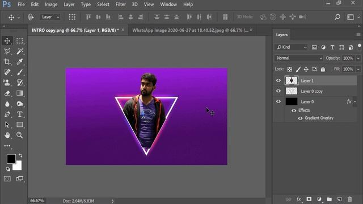Toggle Effects visibility on Layer 0
363x204 pixels.
click(x=294, y=110)
